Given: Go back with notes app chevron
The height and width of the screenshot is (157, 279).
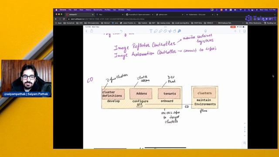Looking at the screenshot, I should (x=86, y=31).
